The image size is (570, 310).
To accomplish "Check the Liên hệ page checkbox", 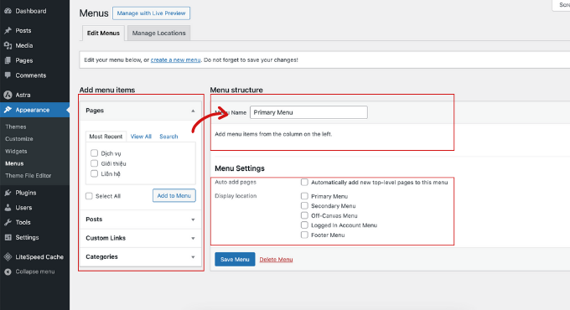I will tap(94, 173).
